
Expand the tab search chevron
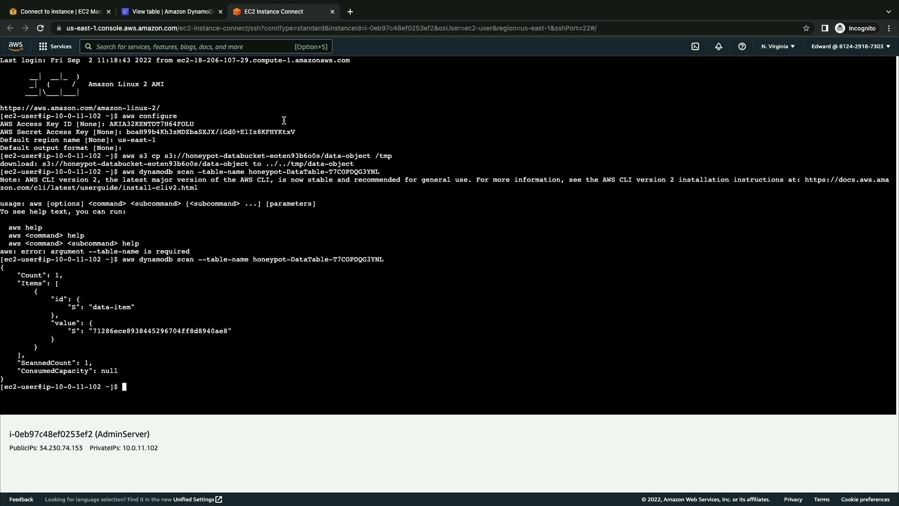[888, 12]
